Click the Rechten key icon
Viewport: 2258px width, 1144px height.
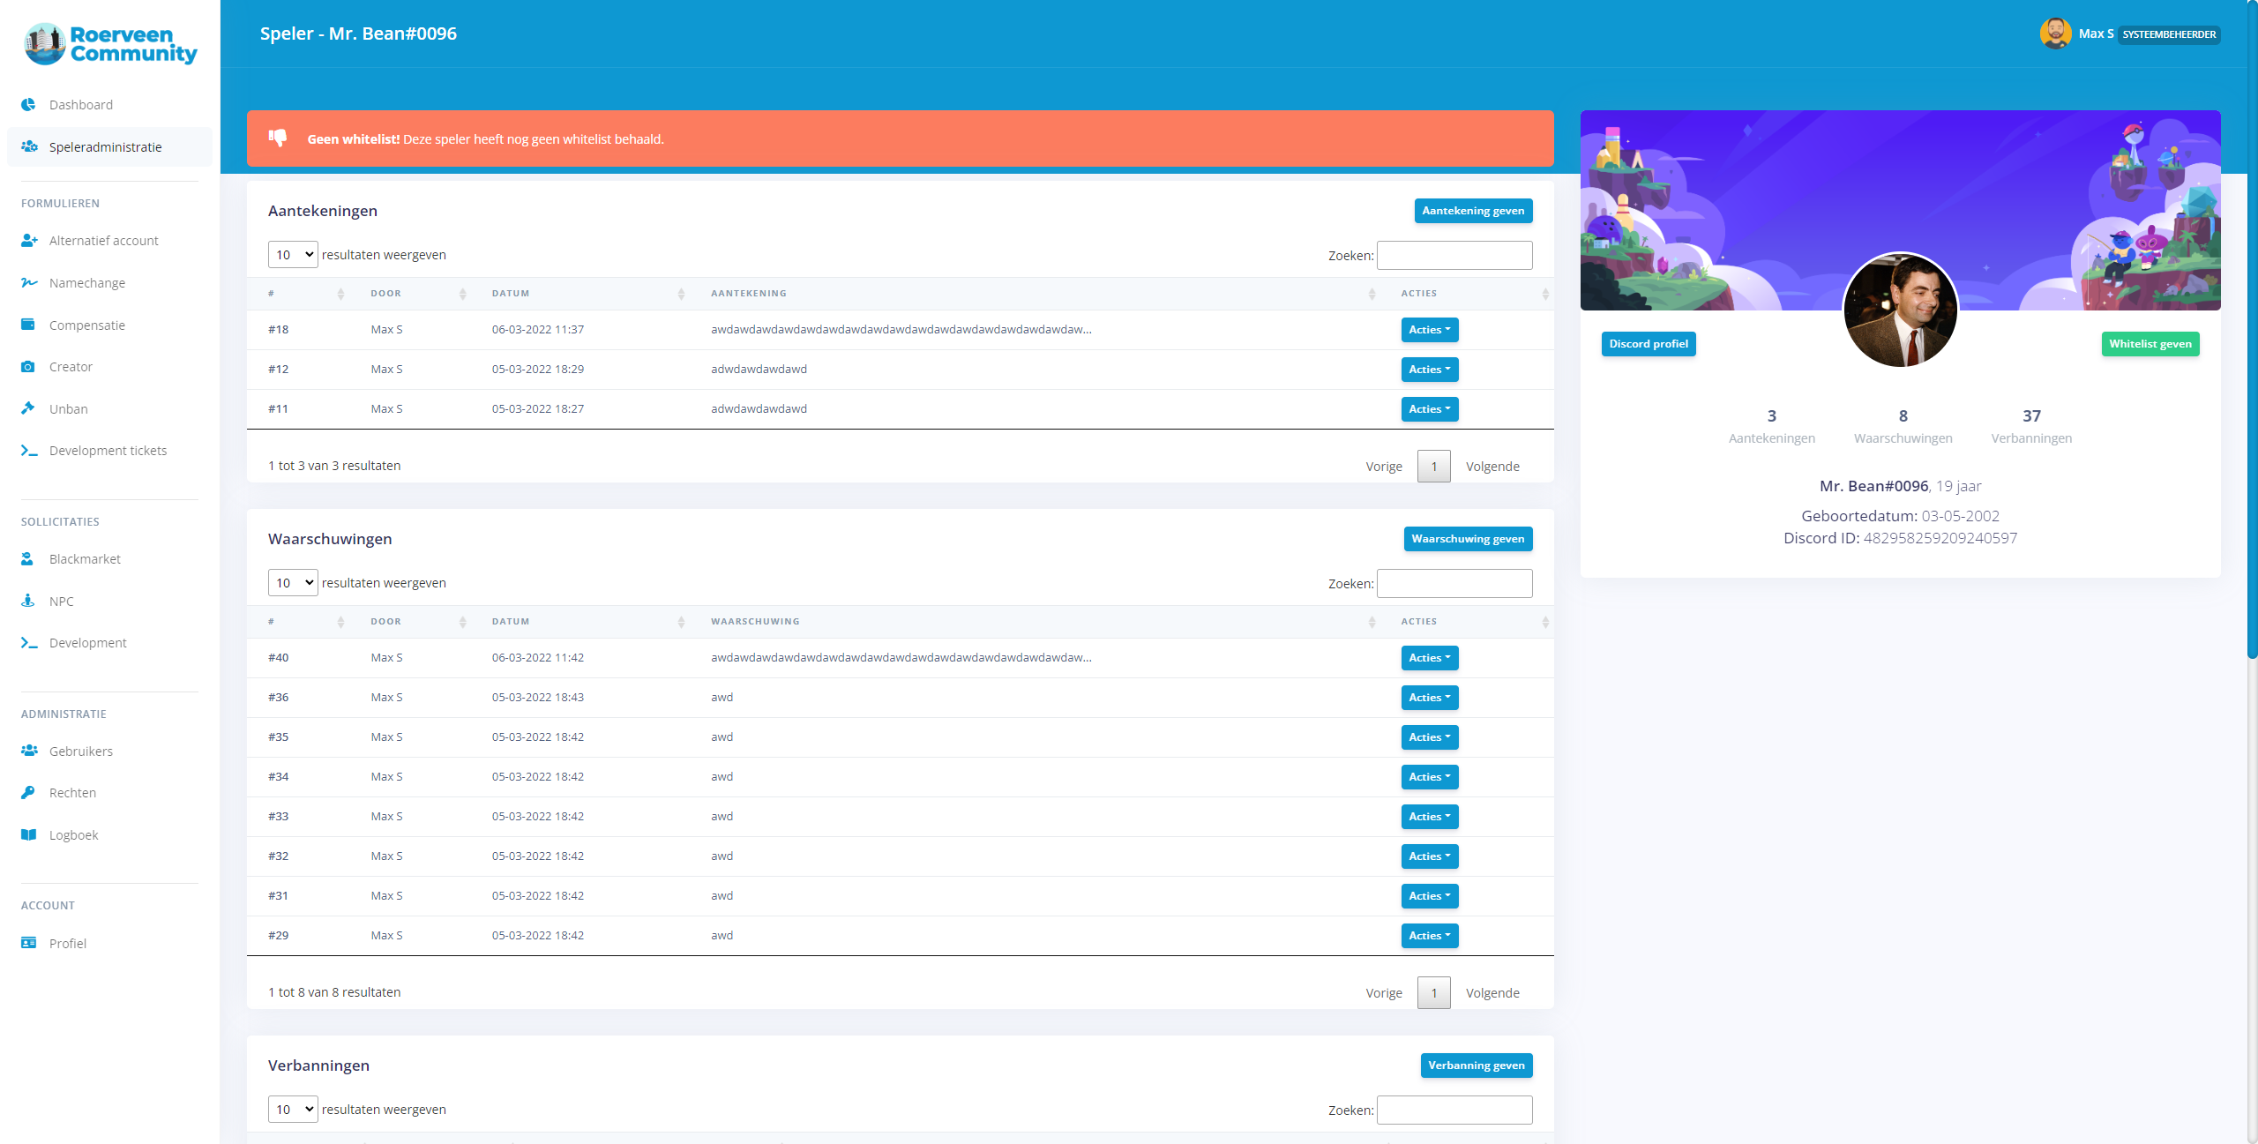[x=28, y=792]
